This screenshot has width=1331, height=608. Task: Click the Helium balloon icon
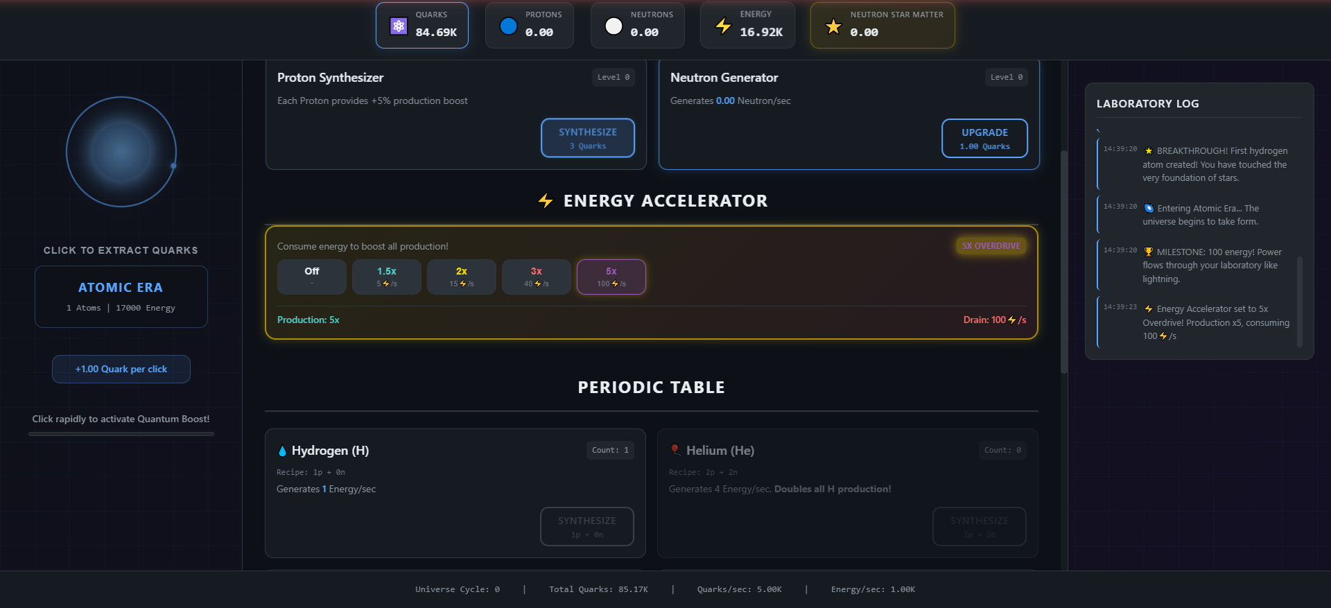coord(675,451)
